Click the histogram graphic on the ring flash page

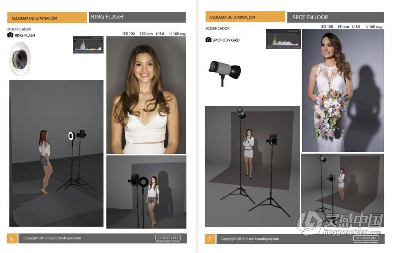[88, 45]
